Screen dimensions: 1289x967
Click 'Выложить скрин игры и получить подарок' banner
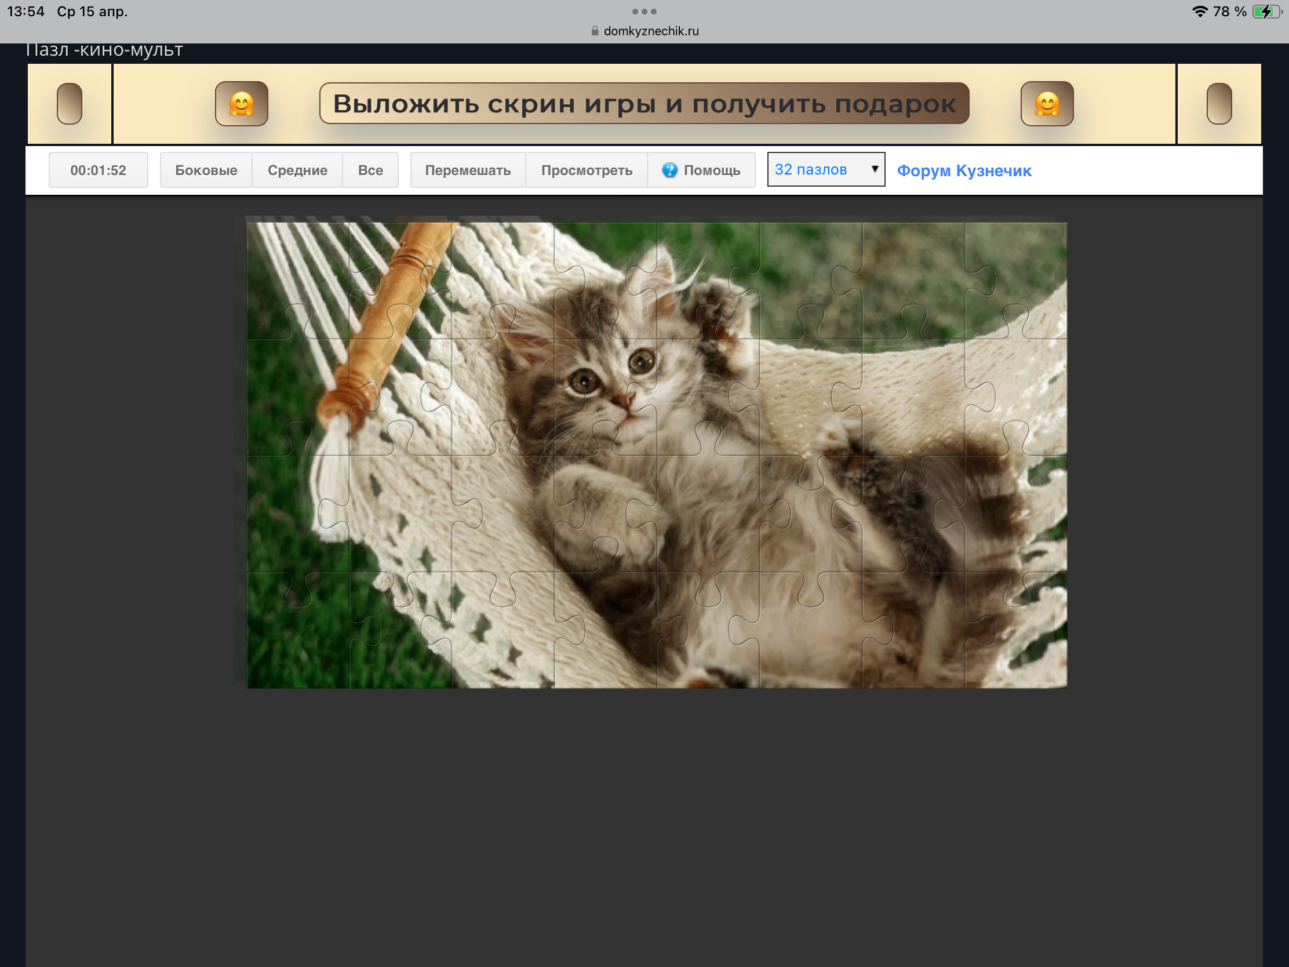coord(644,104)
